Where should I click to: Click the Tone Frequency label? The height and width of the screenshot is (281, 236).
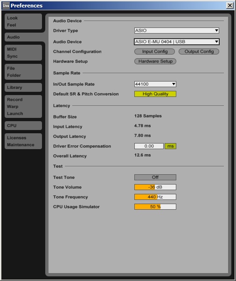coord(70,197)
